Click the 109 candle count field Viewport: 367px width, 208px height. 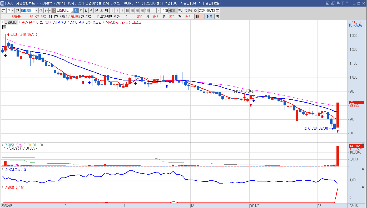point(165,11)
